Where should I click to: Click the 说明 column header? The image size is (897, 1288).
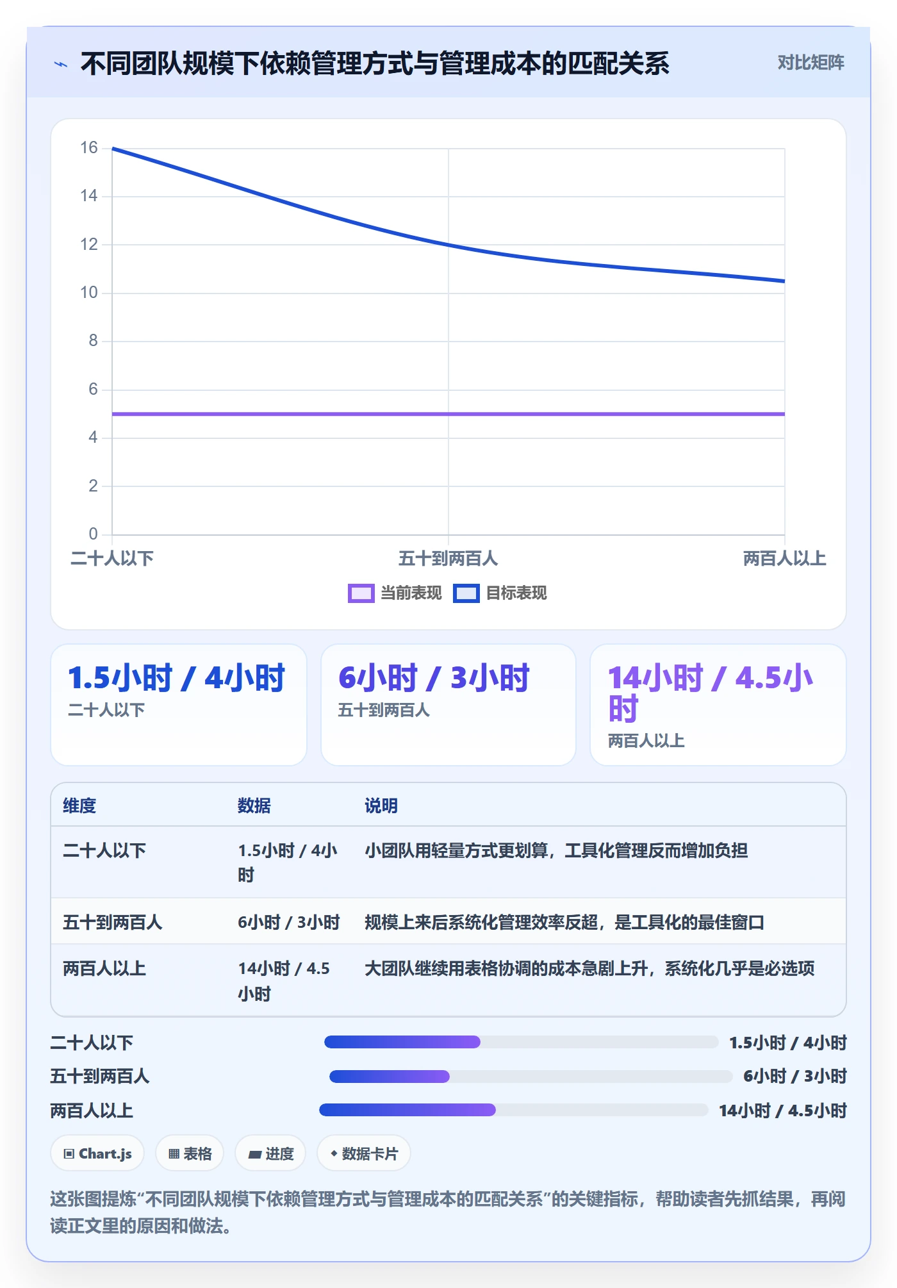click(381, 805)
